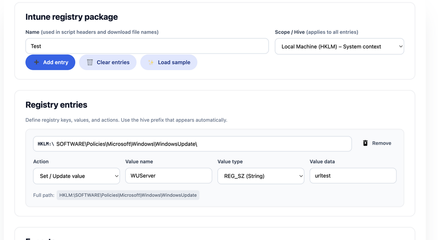Focus the Name field containing Test
The image size is (438, 240).
tap(147, 46)
